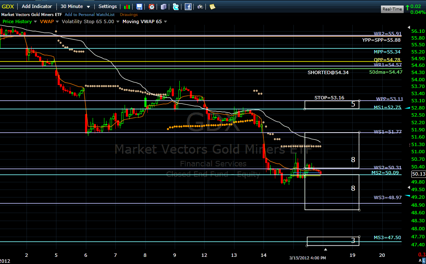Open the alarm clock alert icon
The height and width of the screenshot is (264, 426).
[151, 7]
